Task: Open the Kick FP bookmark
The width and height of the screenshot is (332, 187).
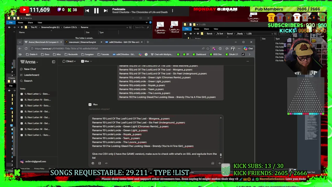Action: click(x=186, y=55)
